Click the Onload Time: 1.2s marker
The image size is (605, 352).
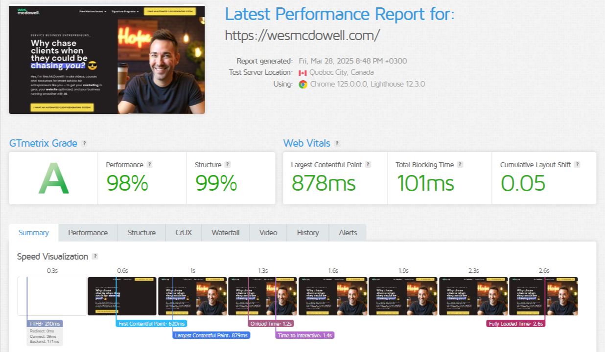tap(271, 324)
